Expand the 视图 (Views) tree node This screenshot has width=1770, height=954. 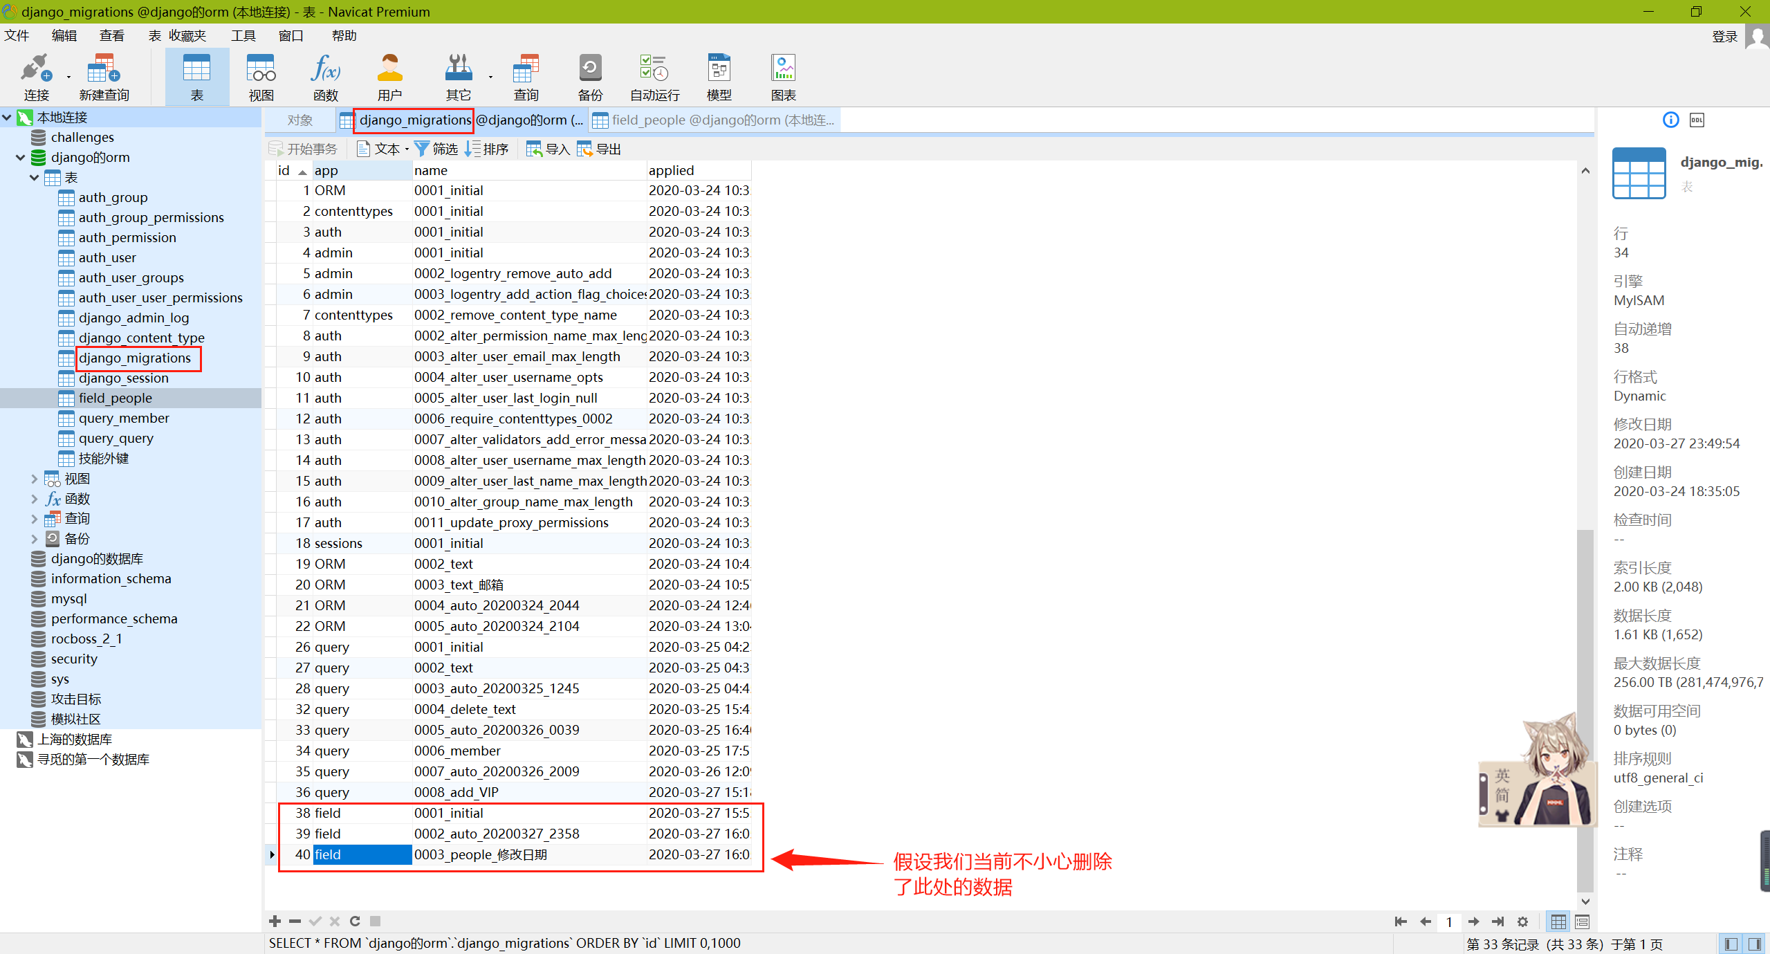tap(34, 479)
